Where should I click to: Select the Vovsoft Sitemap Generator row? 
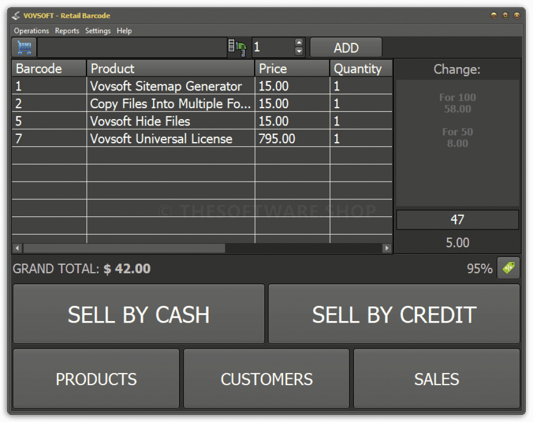[202, 86]
